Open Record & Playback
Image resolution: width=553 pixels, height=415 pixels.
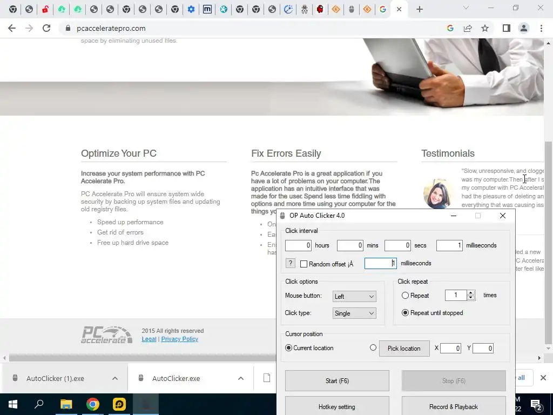[454, 406]
